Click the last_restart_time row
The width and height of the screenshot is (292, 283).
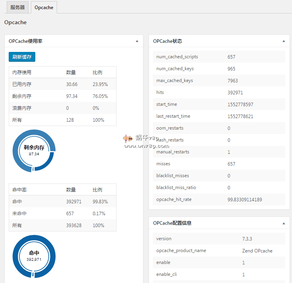219,116
